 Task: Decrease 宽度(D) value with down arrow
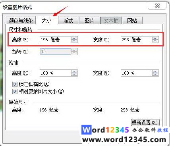[155, 41]
